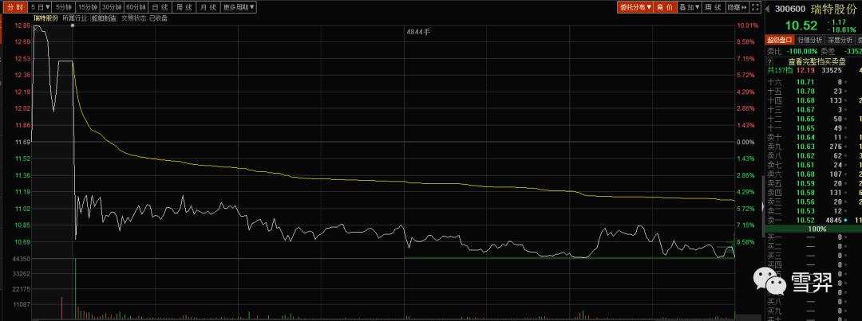The width and height of the screenshot is (862, 321).
Task: Click the 十五 10.70 price row
Action: tap(813, 91)
